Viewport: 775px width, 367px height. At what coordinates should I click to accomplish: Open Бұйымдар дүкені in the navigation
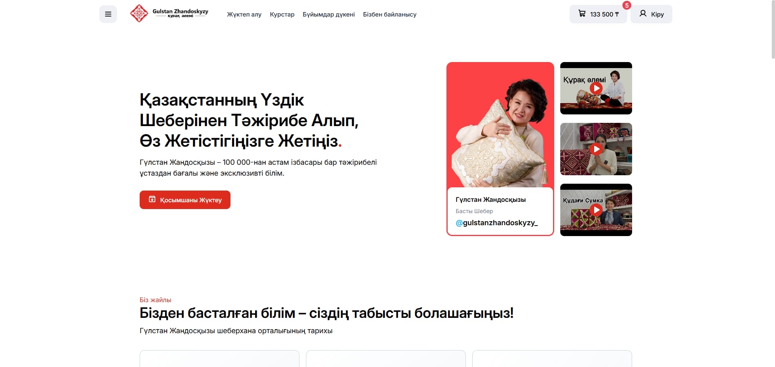point(329,15)
